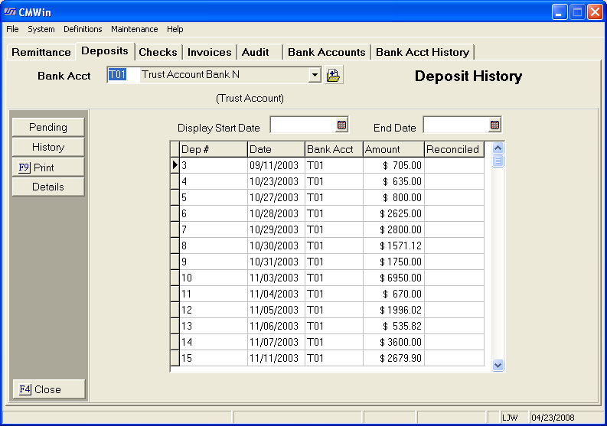Open the End Date calendar picker
This screenshot has height=426, width=607.
[x=494, y=125]
